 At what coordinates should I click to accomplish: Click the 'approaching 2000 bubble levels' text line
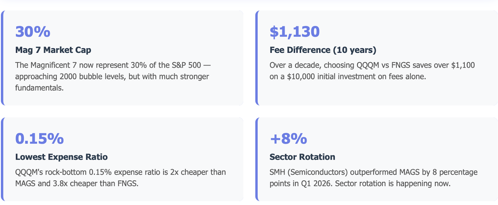click(x=112, y=76)
